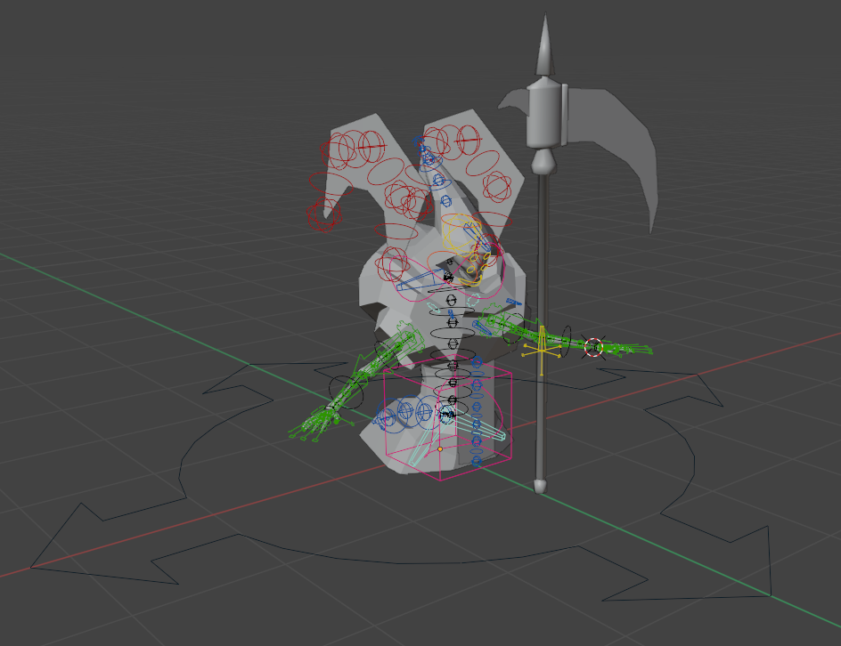Click the rounded ball end at the scythe's bottom
841x646 pixels.
(540, 485)
